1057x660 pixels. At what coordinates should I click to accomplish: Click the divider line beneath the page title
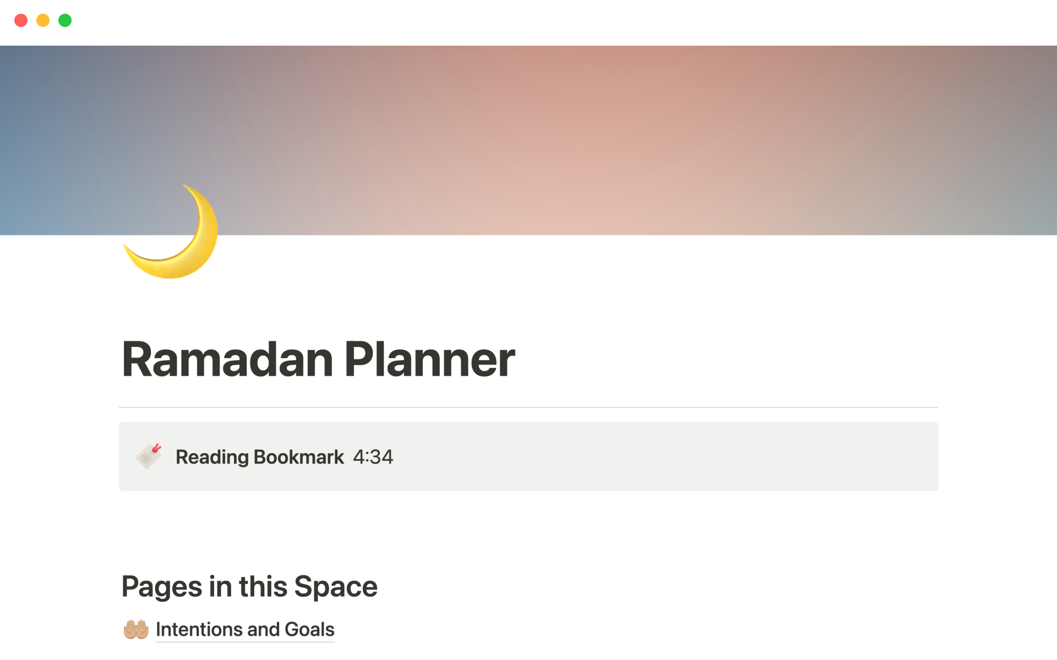[x=528, y=407]
